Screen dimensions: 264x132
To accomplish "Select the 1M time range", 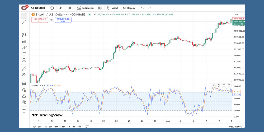I will coord(45,126).
